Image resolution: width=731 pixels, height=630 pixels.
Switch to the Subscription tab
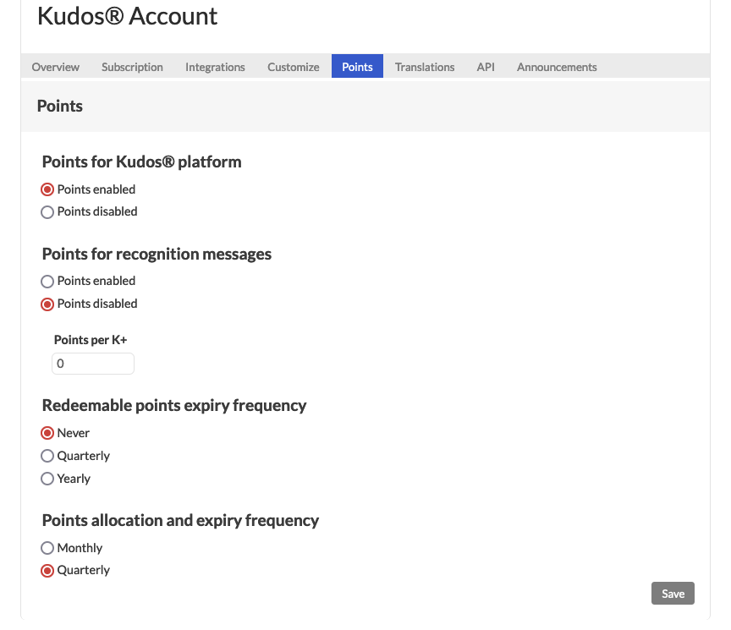(132, 67)
